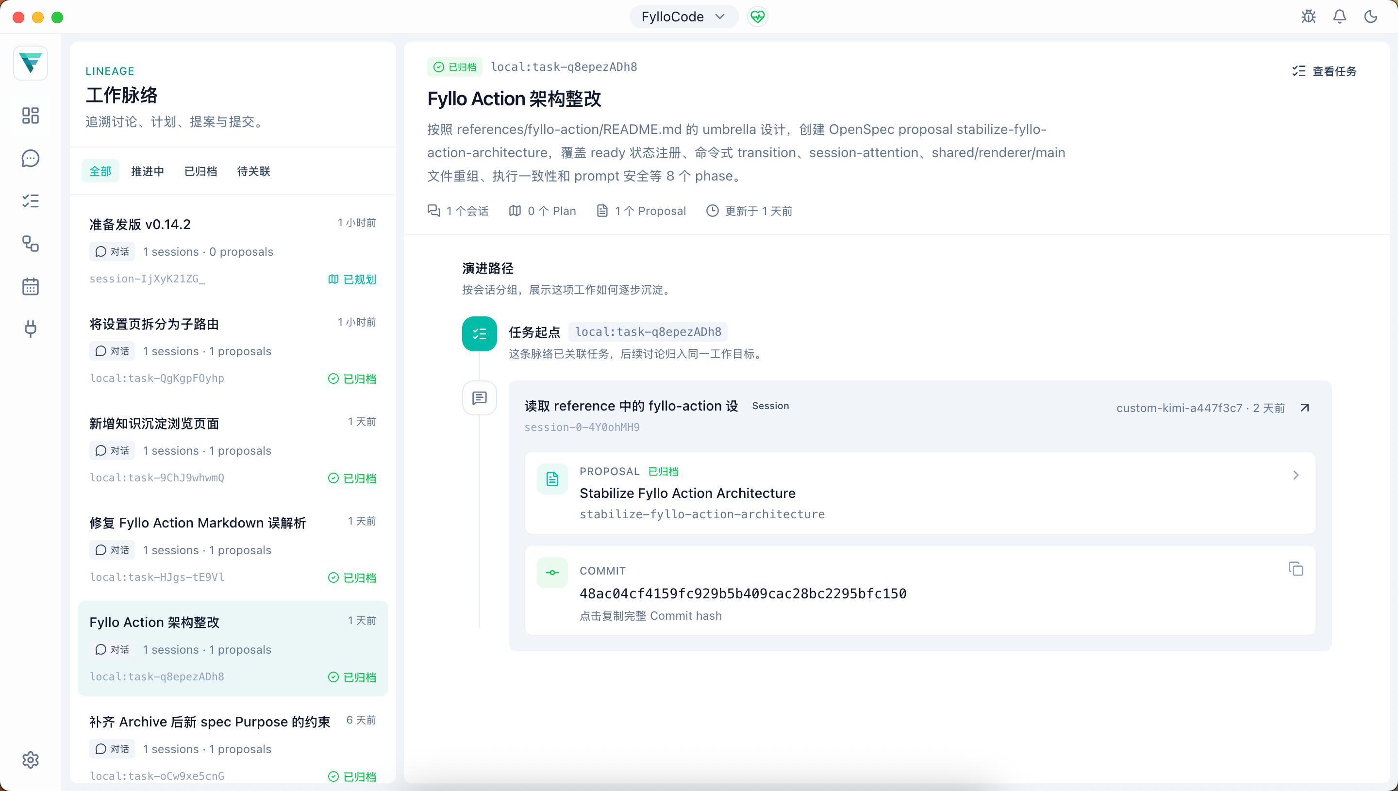
Task: Click session-0-4Y0ohMH9 identifier text
Action: point(582,427)
